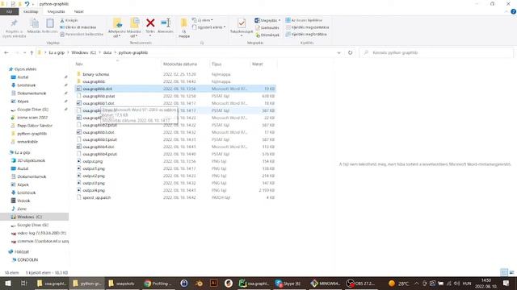
Task: Sort by Módosítás dátuma column header
Action: tap(180, 64)
